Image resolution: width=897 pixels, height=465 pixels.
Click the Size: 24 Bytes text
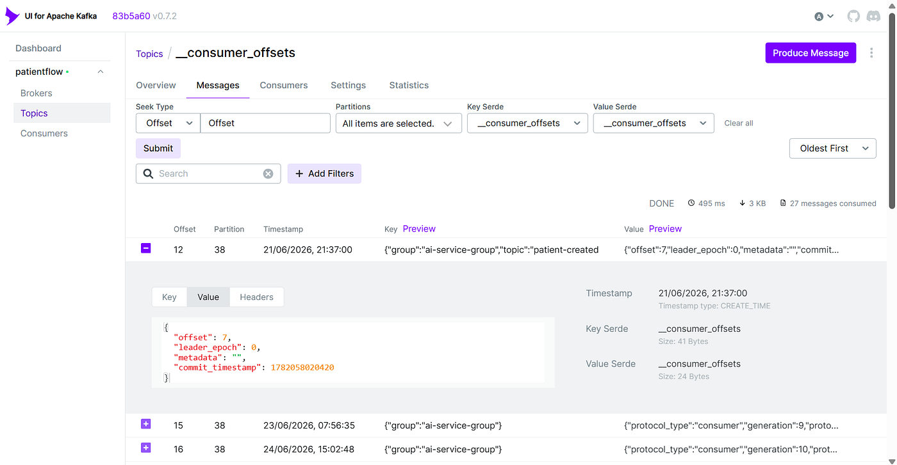tap(684, 377)
